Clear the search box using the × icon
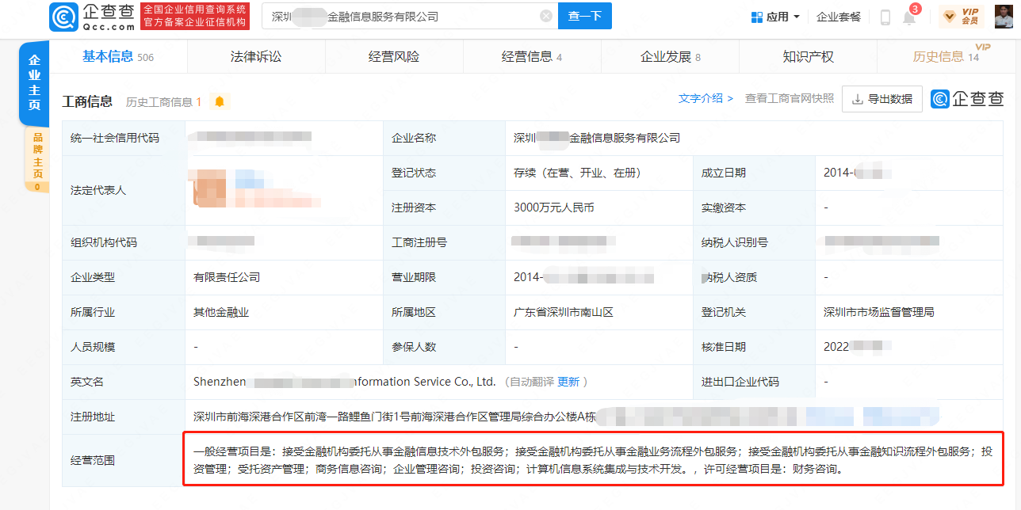The height and width of the screenshot is (510, 1021). tap(545, 15)
